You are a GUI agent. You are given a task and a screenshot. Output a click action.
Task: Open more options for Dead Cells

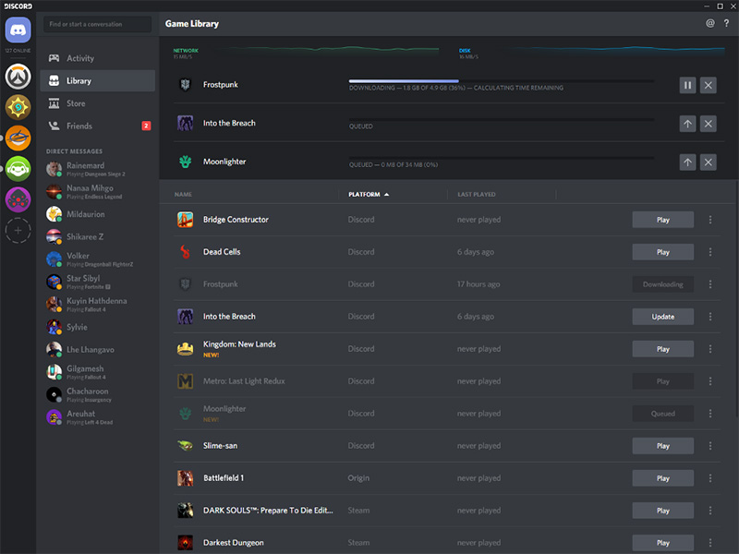(x=710, y=252)
